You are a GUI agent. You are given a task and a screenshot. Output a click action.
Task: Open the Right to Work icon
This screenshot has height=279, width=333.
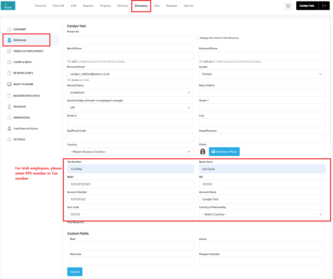tap(9, 84)
